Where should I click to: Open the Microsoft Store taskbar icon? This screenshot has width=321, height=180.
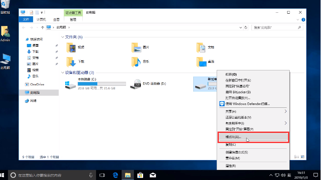coord(140,175)
